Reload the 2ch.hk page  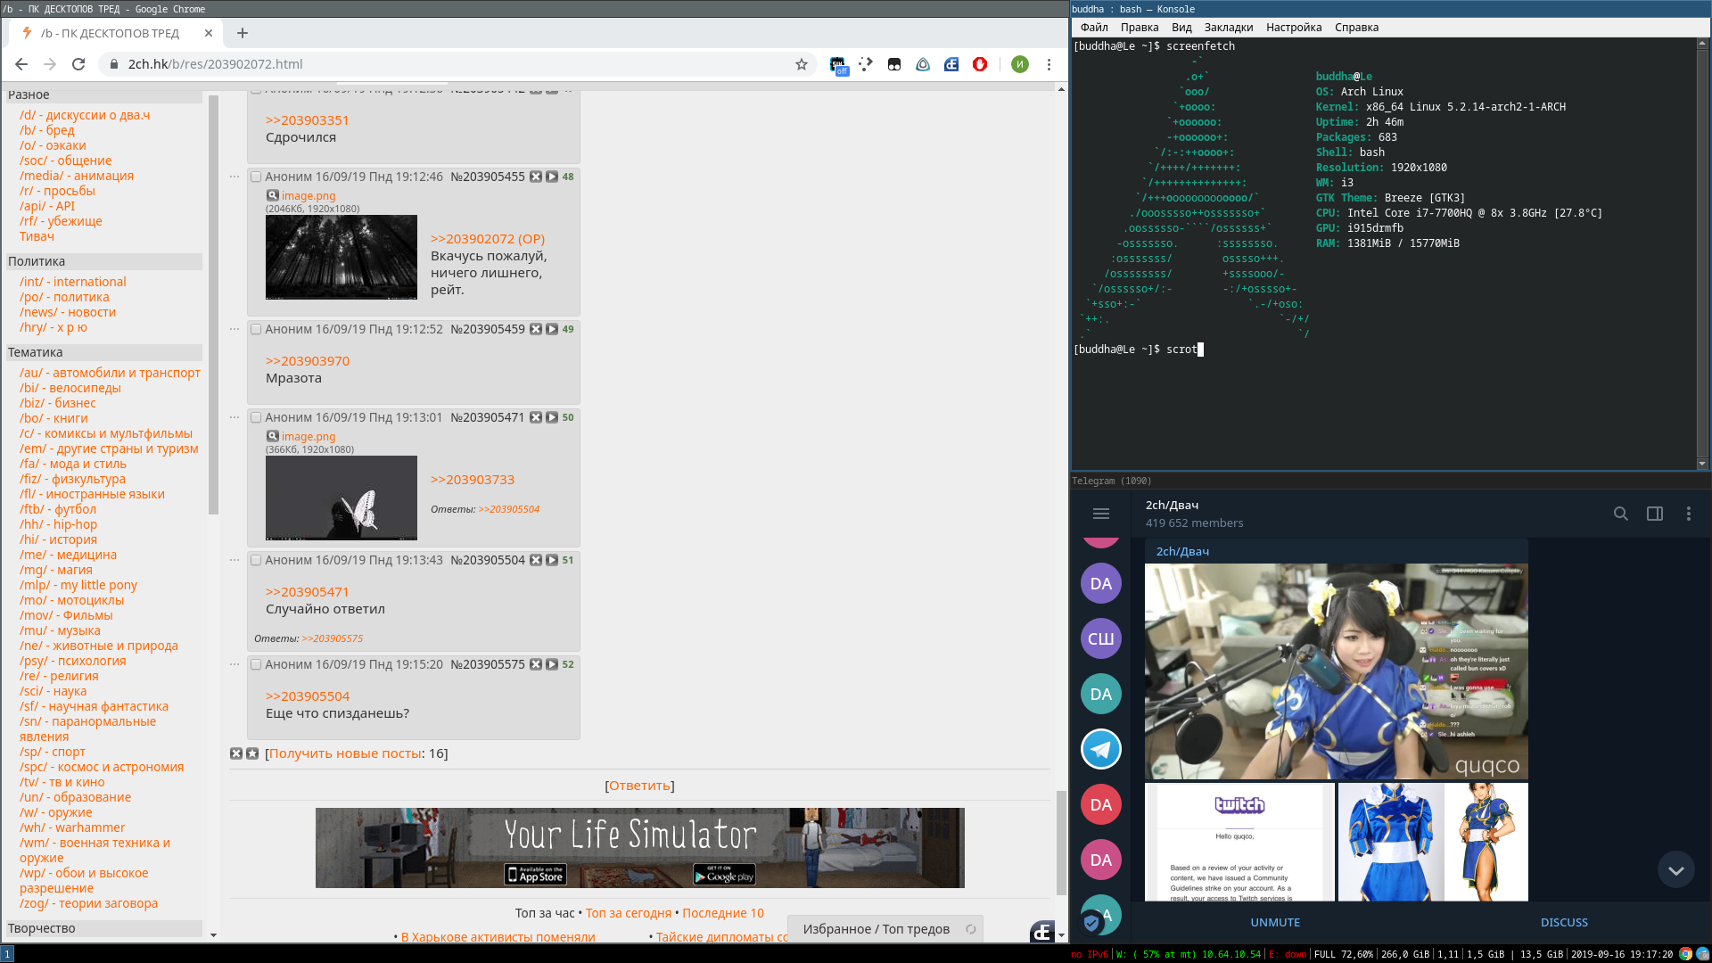(78, 64)
